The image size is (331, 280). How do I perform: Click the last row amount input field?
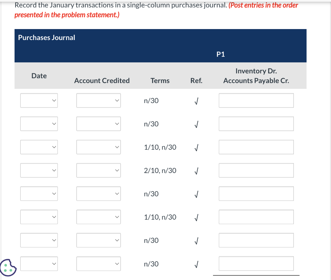pyautogui.click(x=256, y=264)
